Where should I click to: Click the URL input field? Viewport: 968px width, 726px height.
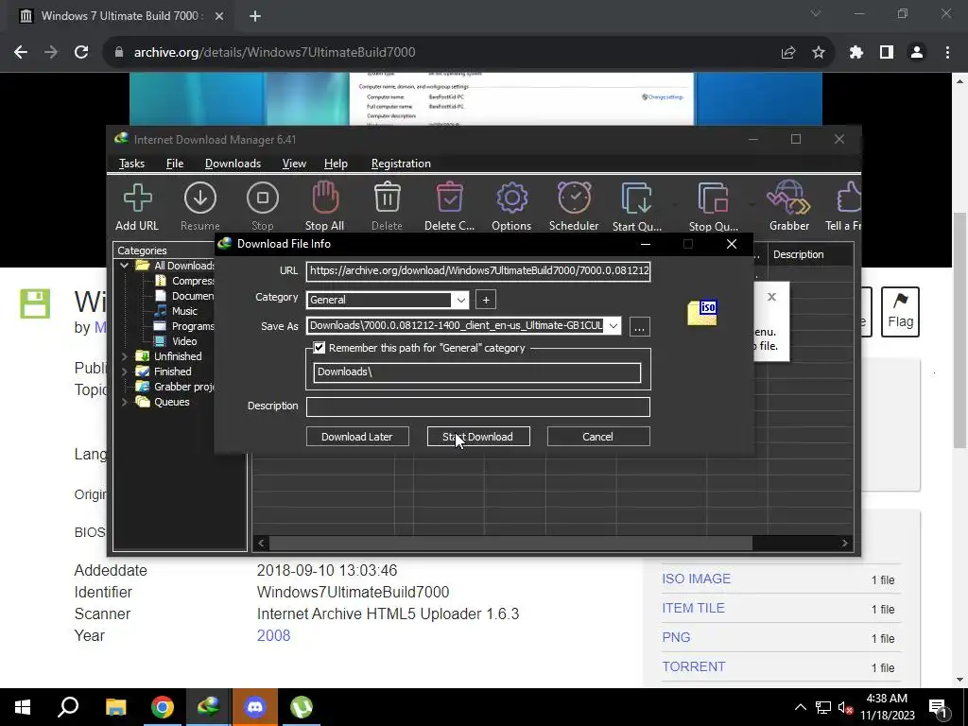click(x=478, y=271)
